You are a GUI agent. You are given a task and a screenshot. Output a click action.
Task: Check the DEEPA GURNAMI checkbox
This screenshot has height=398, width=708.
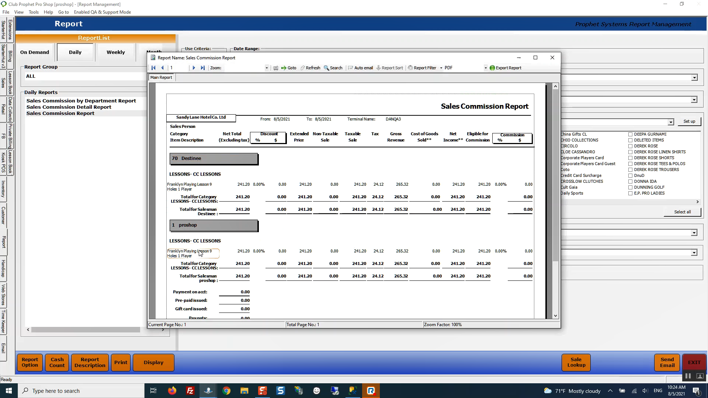pos(631,135)
